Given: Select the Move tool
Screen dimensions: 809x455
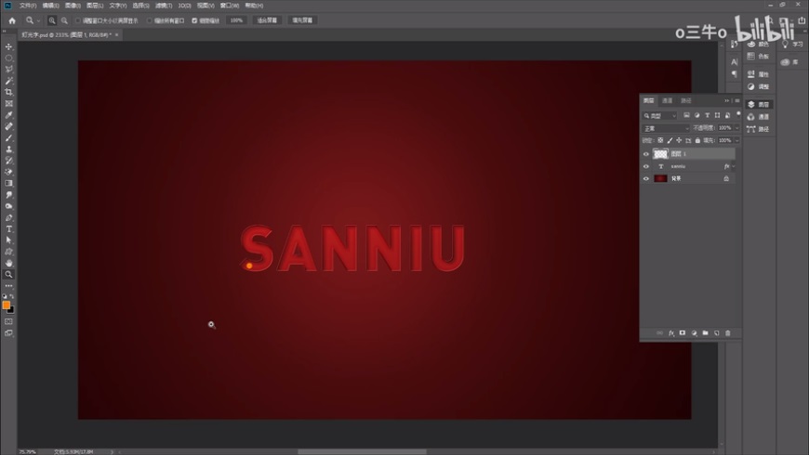Looking at the screenshot, I should tap(9, 46).
